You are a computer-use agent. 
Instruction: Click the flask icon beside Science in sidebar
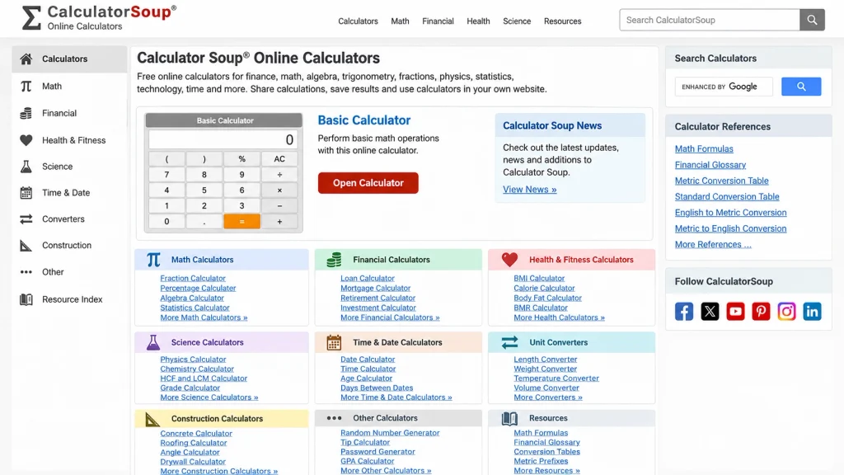click(26, 167)
